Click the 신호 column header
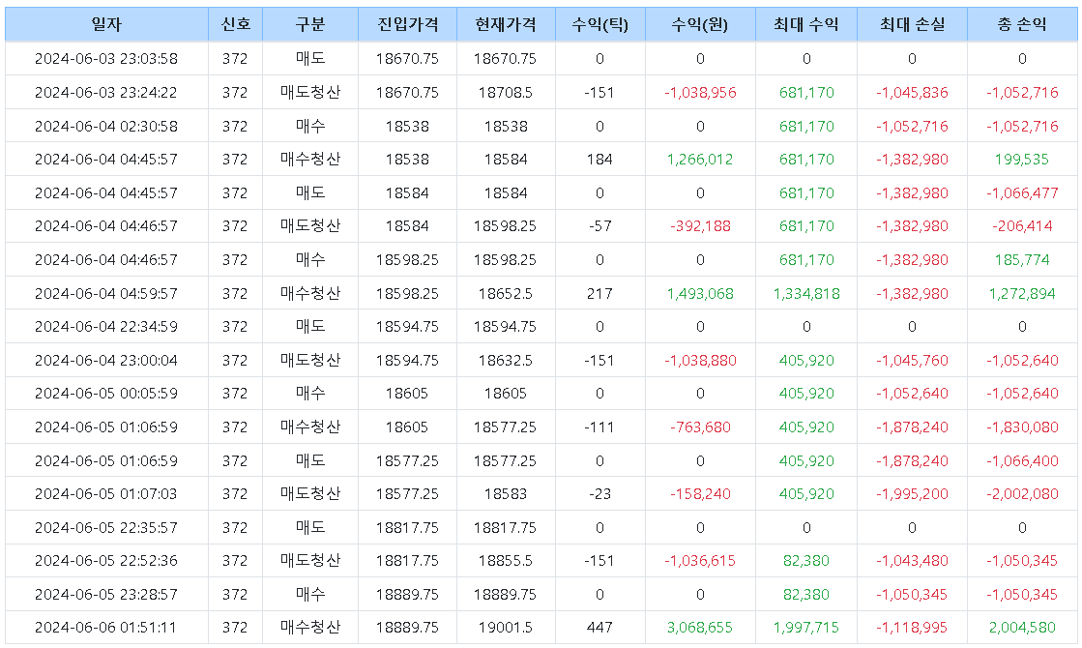 (x=235, y=25)
